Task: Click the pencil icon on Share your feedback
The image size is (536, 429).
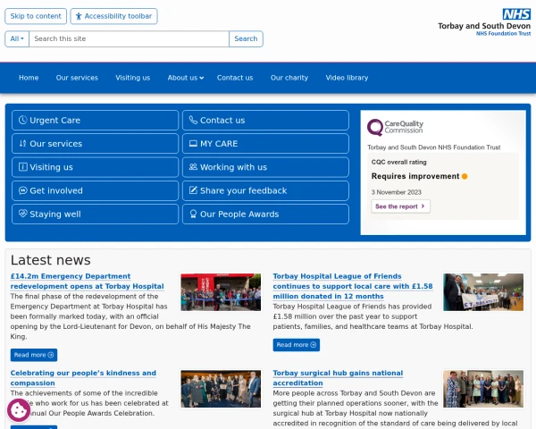Action: coord(193,190)
